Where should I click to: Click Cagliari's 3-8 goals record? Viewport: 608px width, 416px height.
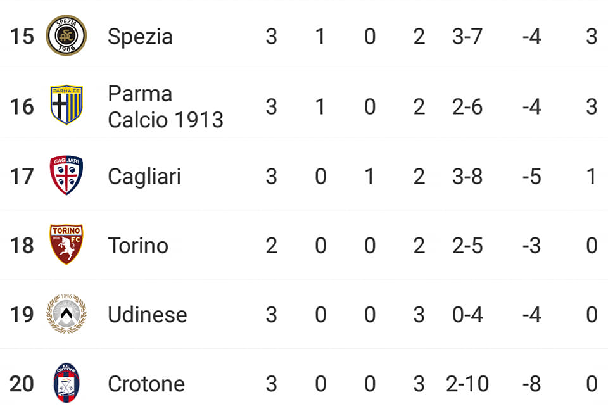click(467, 177)
